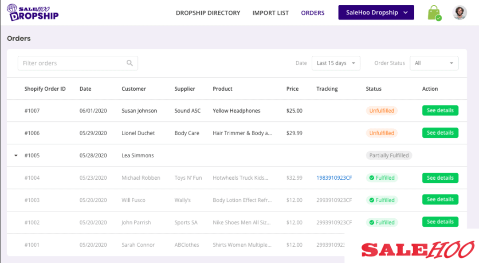Open tracking number 1983910923CF link

click(334, 178)
